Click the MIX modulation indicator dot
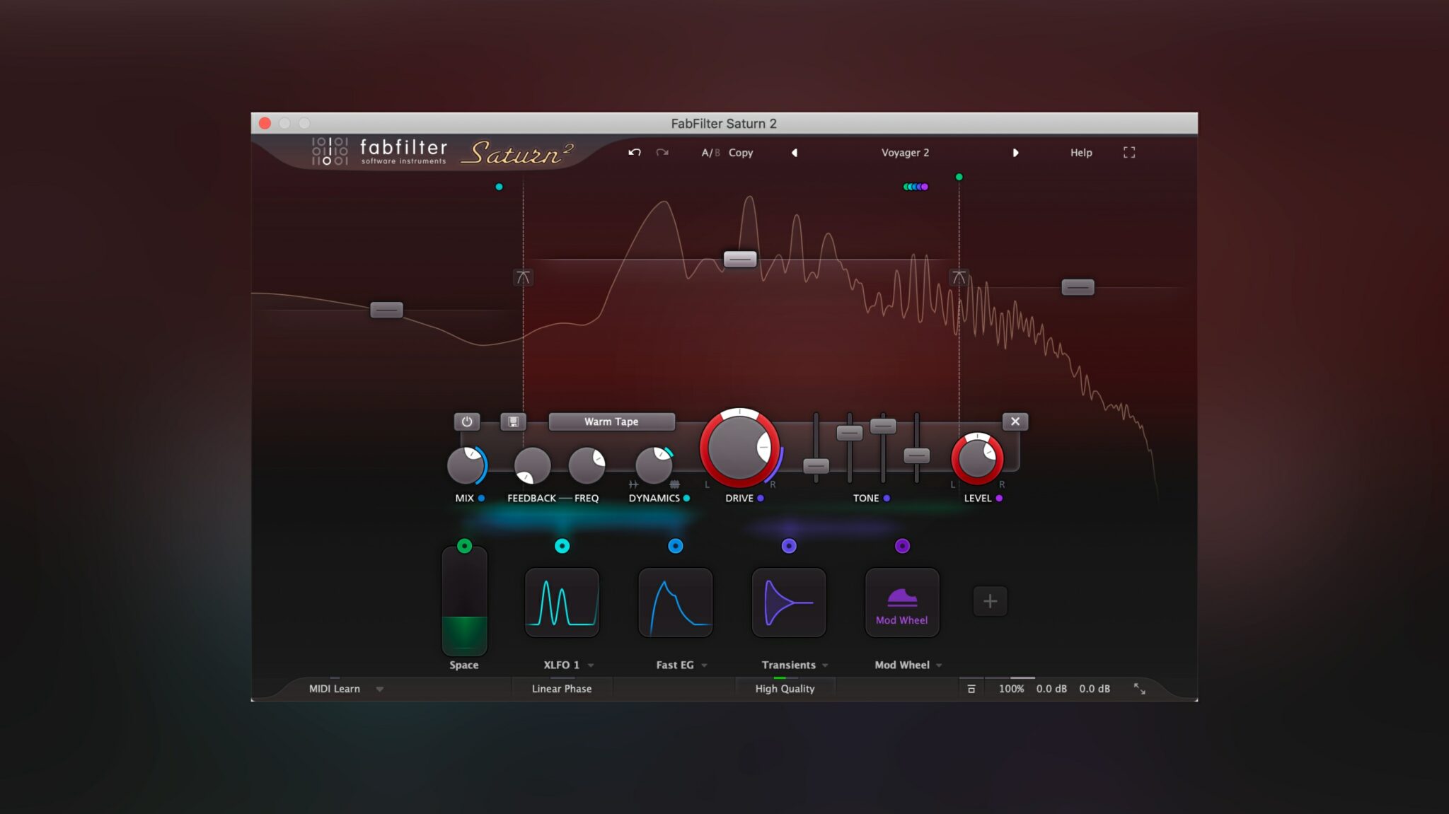Screen dimensions: 1449x814 pos(481,499)
